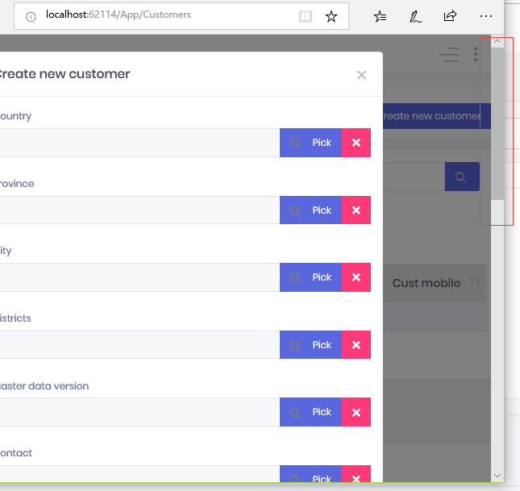The height and width of the screenshot is (491, 520).
Task: Clear the City field with X button
Action: pos(356,277)
